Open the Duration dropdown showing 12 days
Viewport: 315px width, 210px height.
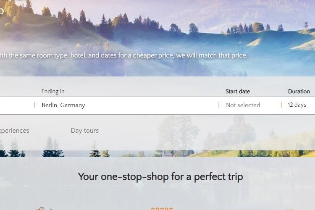pyautogui.click(x=298, y=105)
